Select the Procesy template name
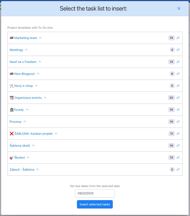The height and width of the screenshot is (216, 190). 15,122
